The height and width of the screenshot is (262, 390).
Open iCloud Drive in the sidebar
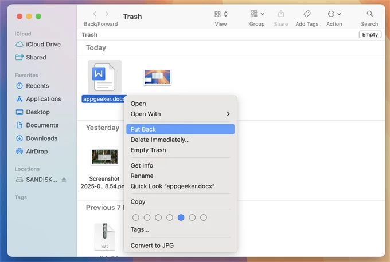(42, 45)
